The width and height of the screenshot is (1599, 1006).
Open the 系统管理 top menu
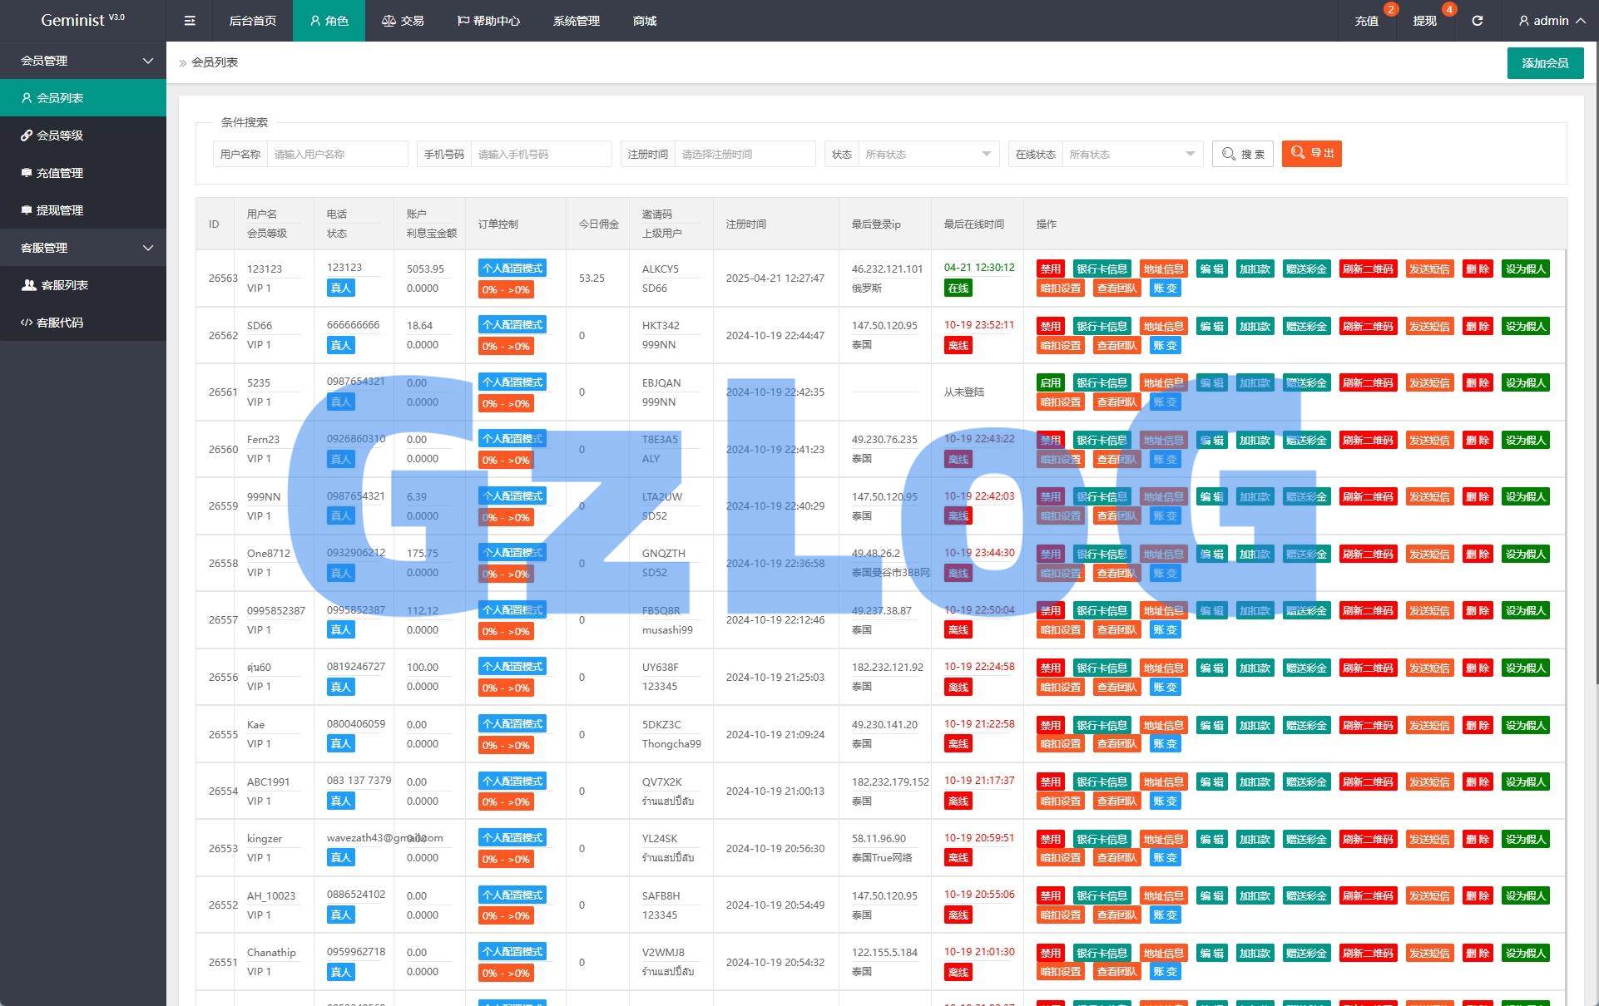tap(576, 21)
